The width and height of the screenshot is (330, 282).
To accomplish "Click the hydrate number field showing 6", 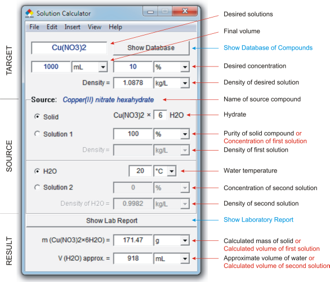I will pyautogui.click(x=160, y=115).
